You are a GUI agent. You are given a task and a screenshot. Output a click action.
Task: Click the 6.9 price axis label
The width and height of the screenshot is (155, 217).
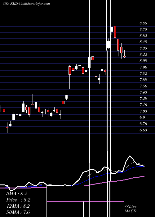pos(142,117)
